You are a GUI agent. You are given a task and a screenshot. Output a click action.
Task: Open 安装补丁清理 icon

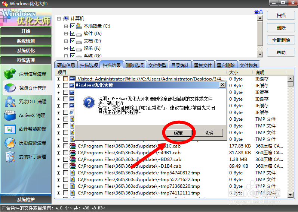tap(10, 157)
